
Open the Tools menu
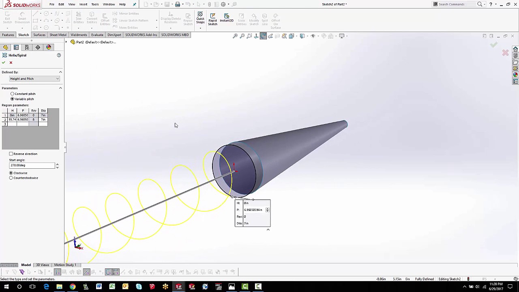click(95, 4)
